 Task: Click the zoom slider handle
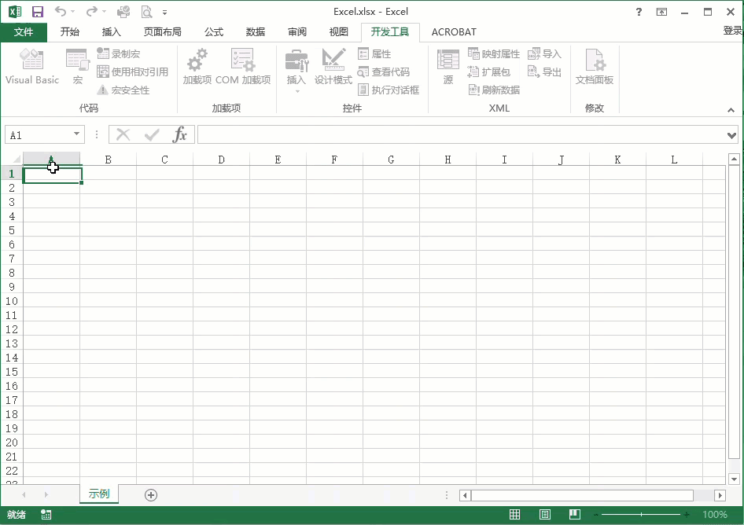point(641,515)
